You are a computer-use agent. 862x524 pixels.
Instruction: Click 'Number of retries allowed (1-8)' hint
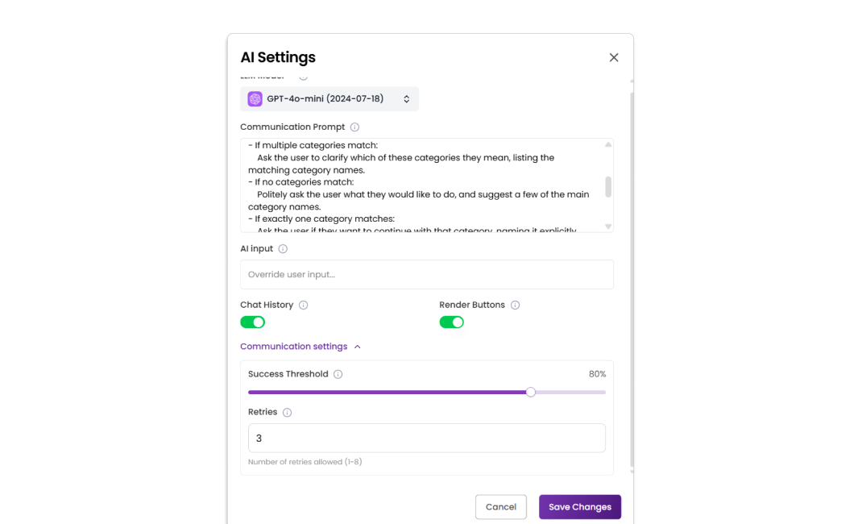(x=305, y=462)
